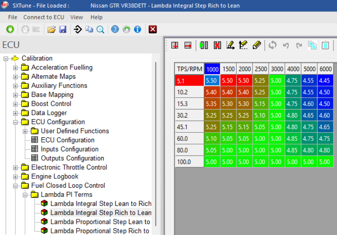The width and height of the screenshot is (337, 235).
Task: Open the File menu
Action: pyautogui.click(x=13, y=17)
